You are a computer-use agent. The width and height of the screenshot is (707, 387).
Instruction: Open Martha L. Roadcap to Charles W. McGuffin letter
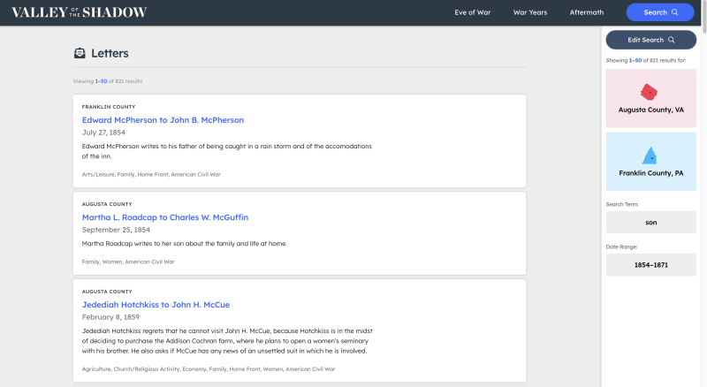[165, 217]
